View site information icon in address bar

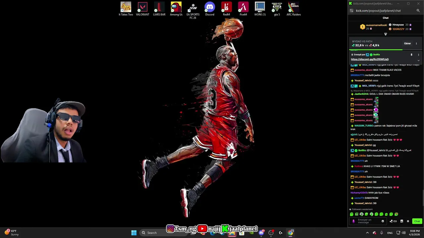[351, 11]
